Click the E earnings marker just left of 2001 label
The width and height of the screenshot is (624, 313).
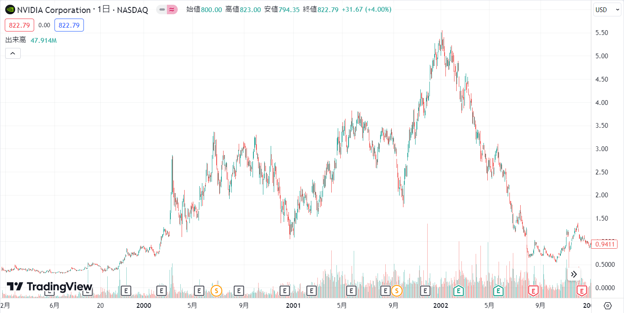coord(285,291)
